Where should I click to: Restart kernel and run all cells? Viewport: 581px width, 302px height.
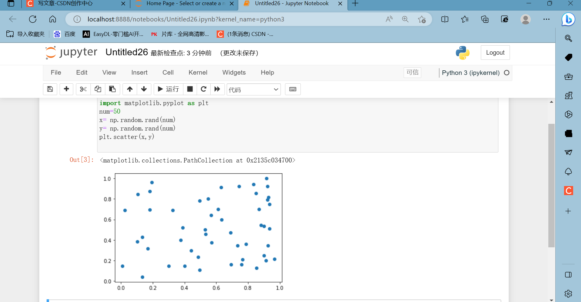pyautogui.click(x=217, y=89)
